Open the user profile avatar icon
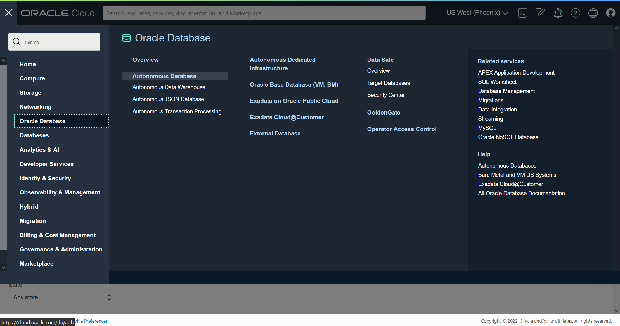 [x=610, y=13]
